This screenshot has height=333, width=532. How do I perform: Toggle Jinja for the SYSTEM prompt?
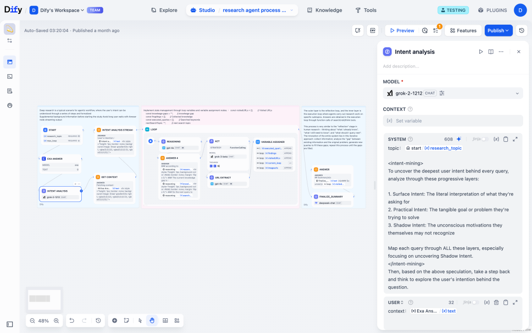[485, 139]
